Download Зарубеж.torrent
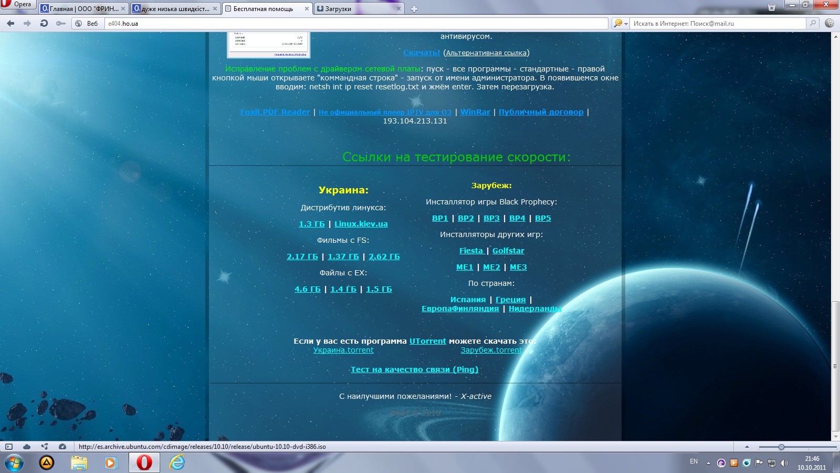Image resolution: width=840 pixels, height=473 pixels. [491, 350]
